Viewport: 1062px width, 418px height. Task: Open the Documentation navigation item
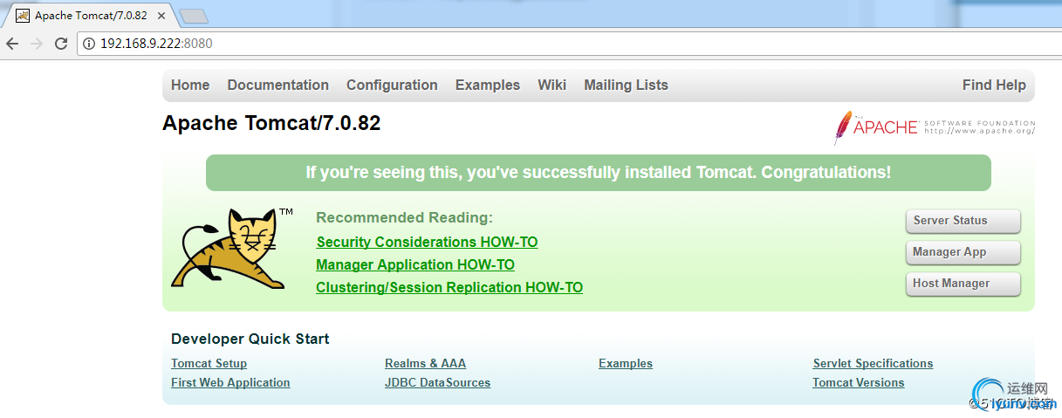(277, 85)
